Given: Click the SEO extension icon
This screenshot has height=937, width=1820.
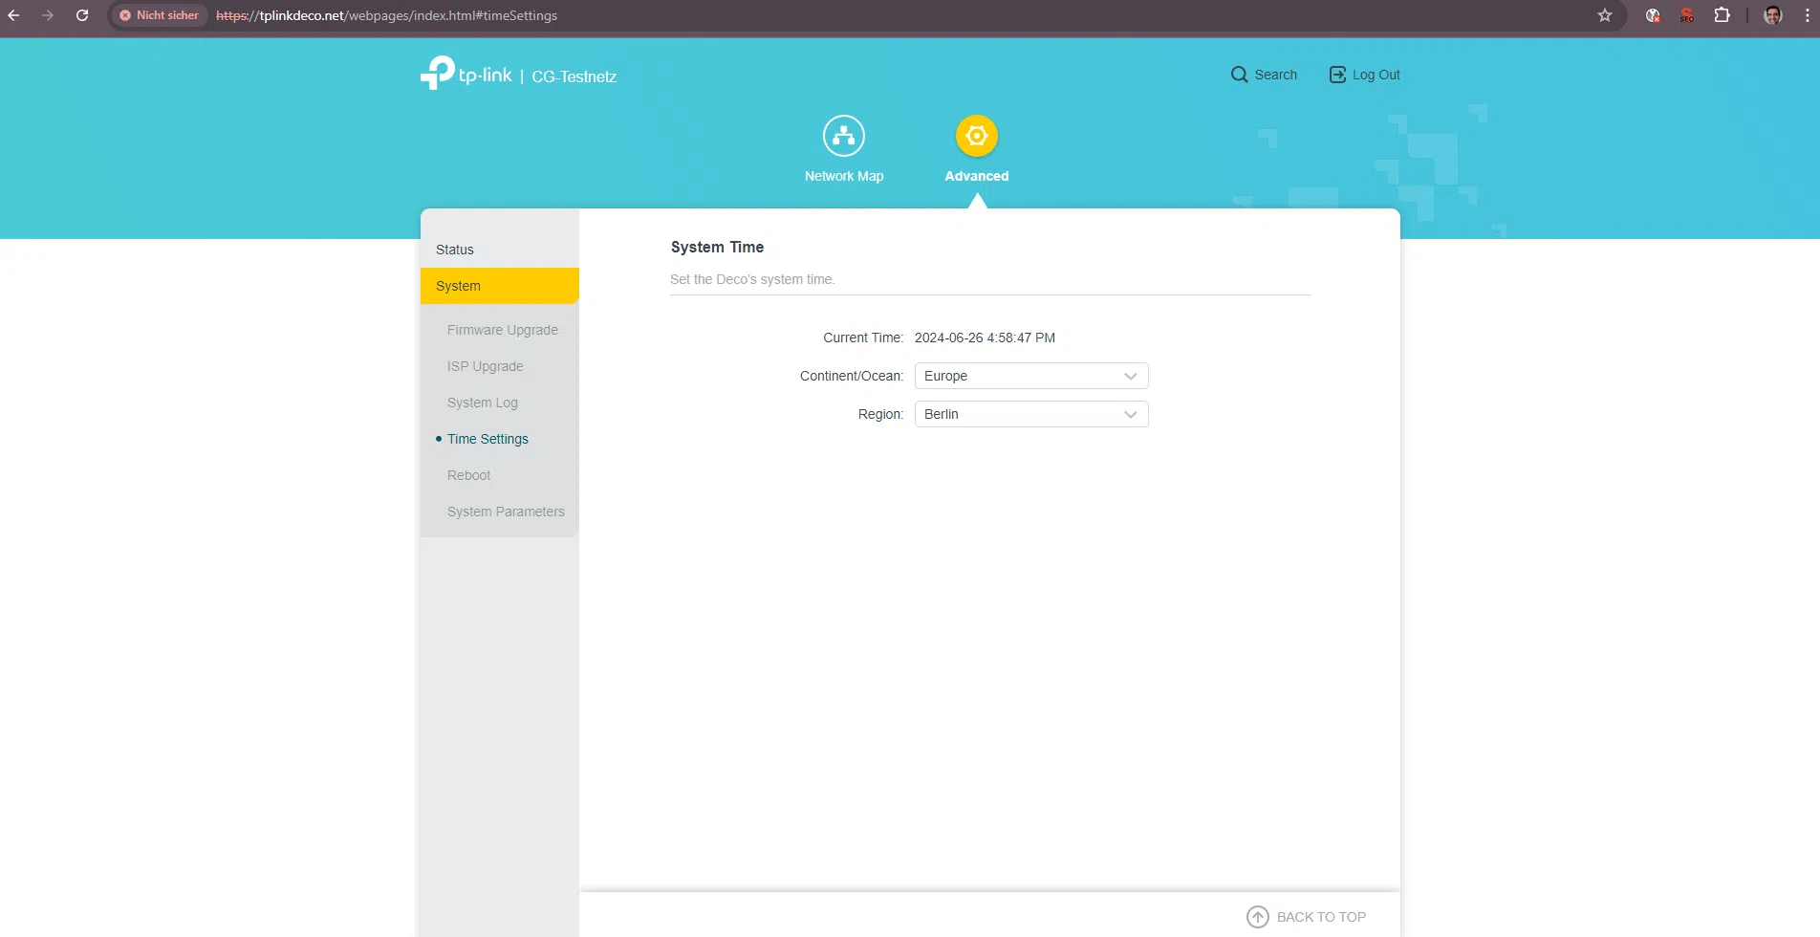Looking at the screenshot, I should 1687,15.
